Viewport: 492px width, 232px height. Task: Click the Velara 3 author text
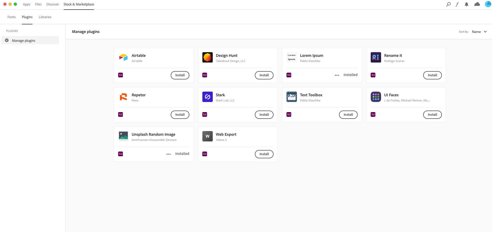tap(221, 140)
